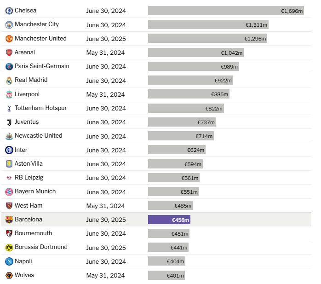Click Aston Villa's €594m bar
Screen dimensions: 321x284
pyautogui.click(x=175, y=164)
